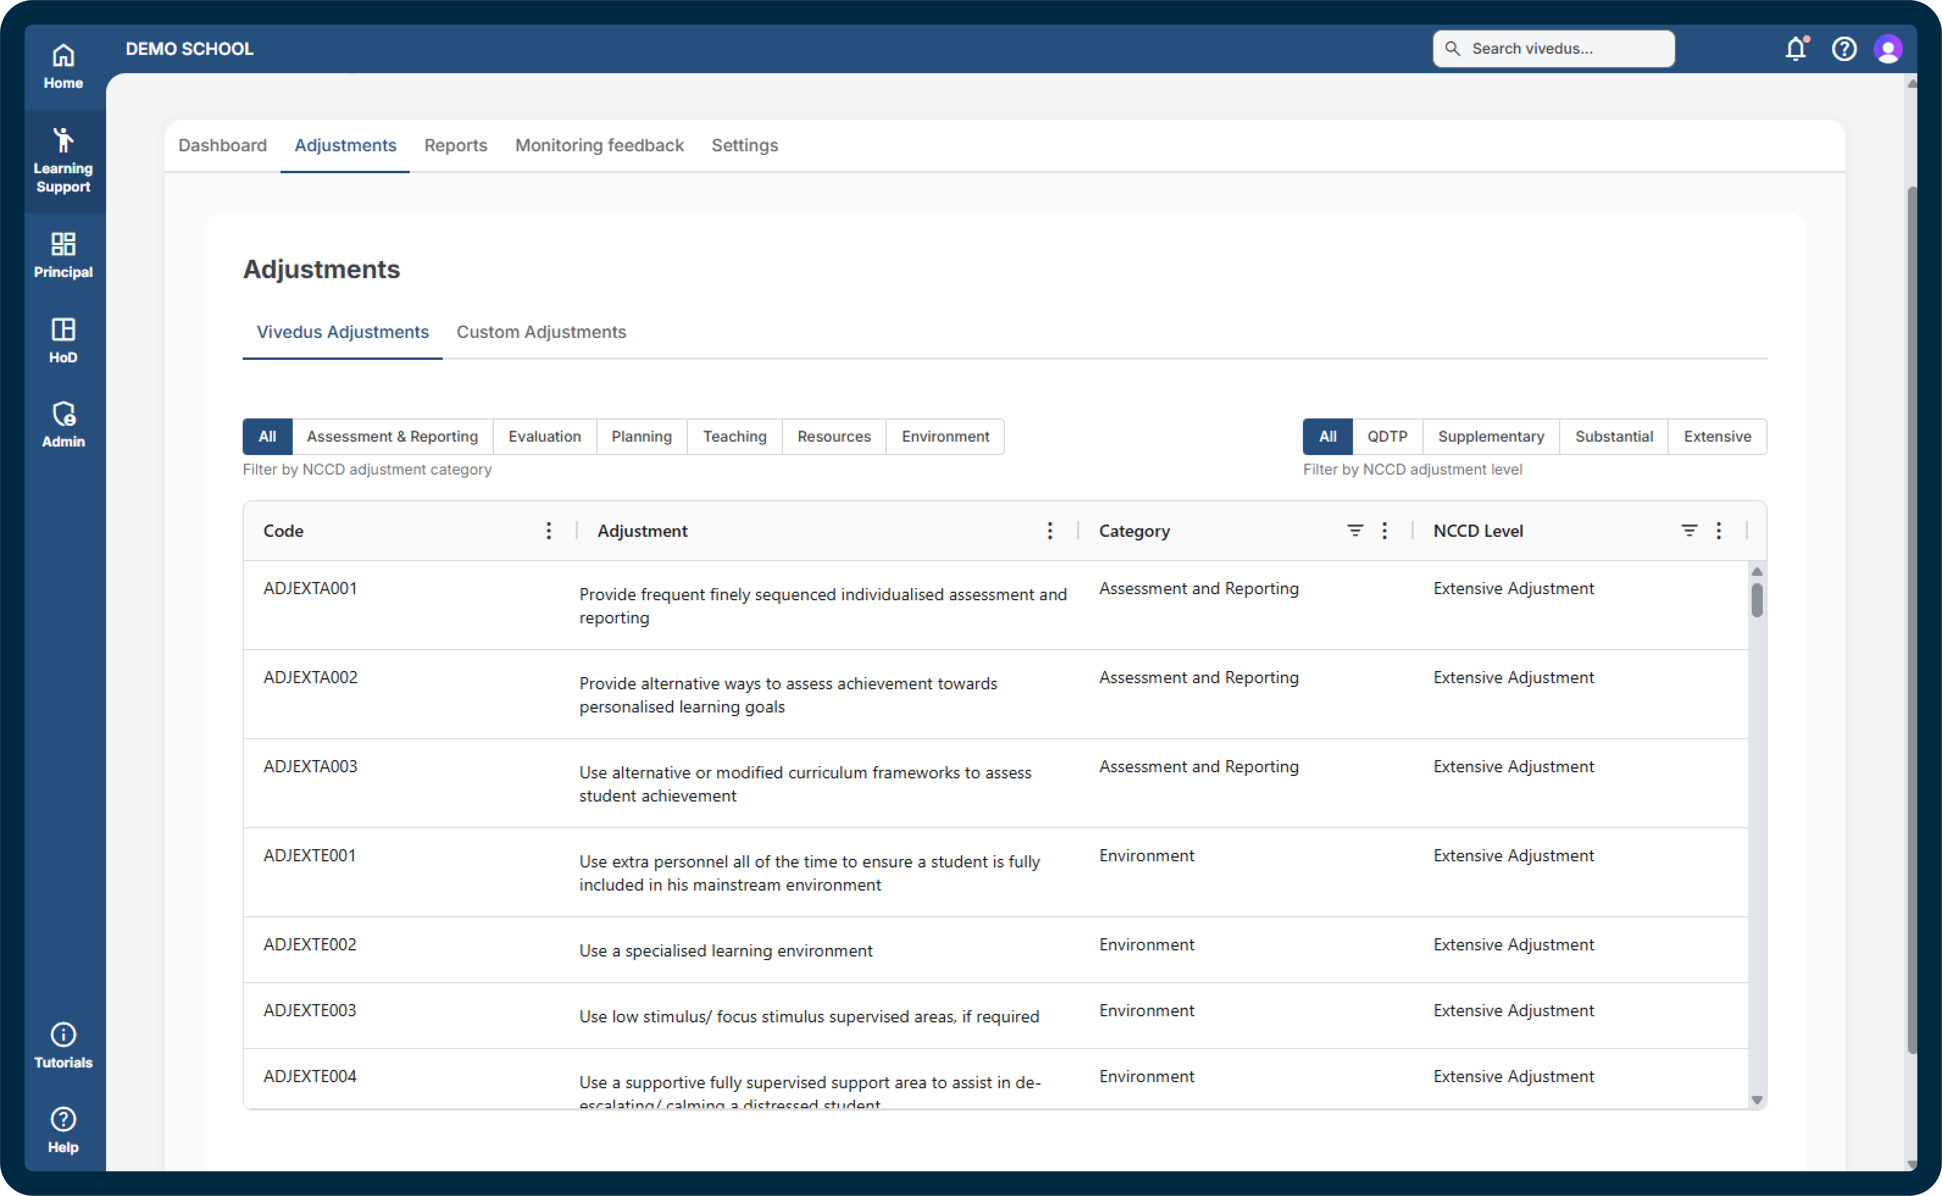1942x1196 pixels.
Task: Open NCCD Level column three-dot menu
Action: [1718, 531]
